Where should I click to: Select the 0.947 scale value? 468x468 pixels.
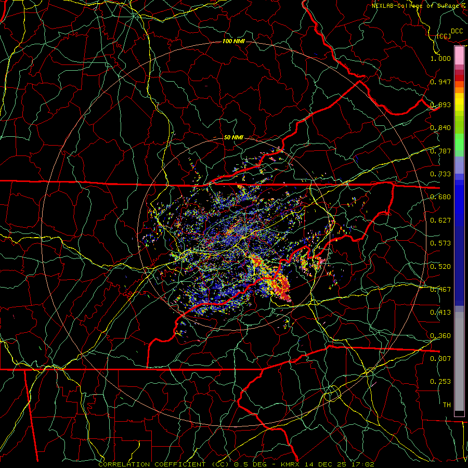(x=440, y=82)
